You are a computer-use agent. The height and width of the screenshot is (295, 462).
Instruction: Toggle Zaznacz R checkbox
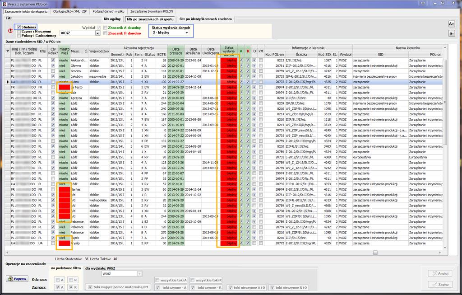coord(71,287)
